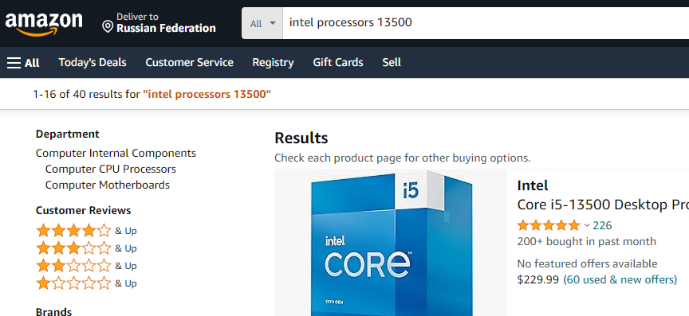Click the product's five-star rating icons
689x316 pixels.
pyautogui.click(x=549, y=225)
